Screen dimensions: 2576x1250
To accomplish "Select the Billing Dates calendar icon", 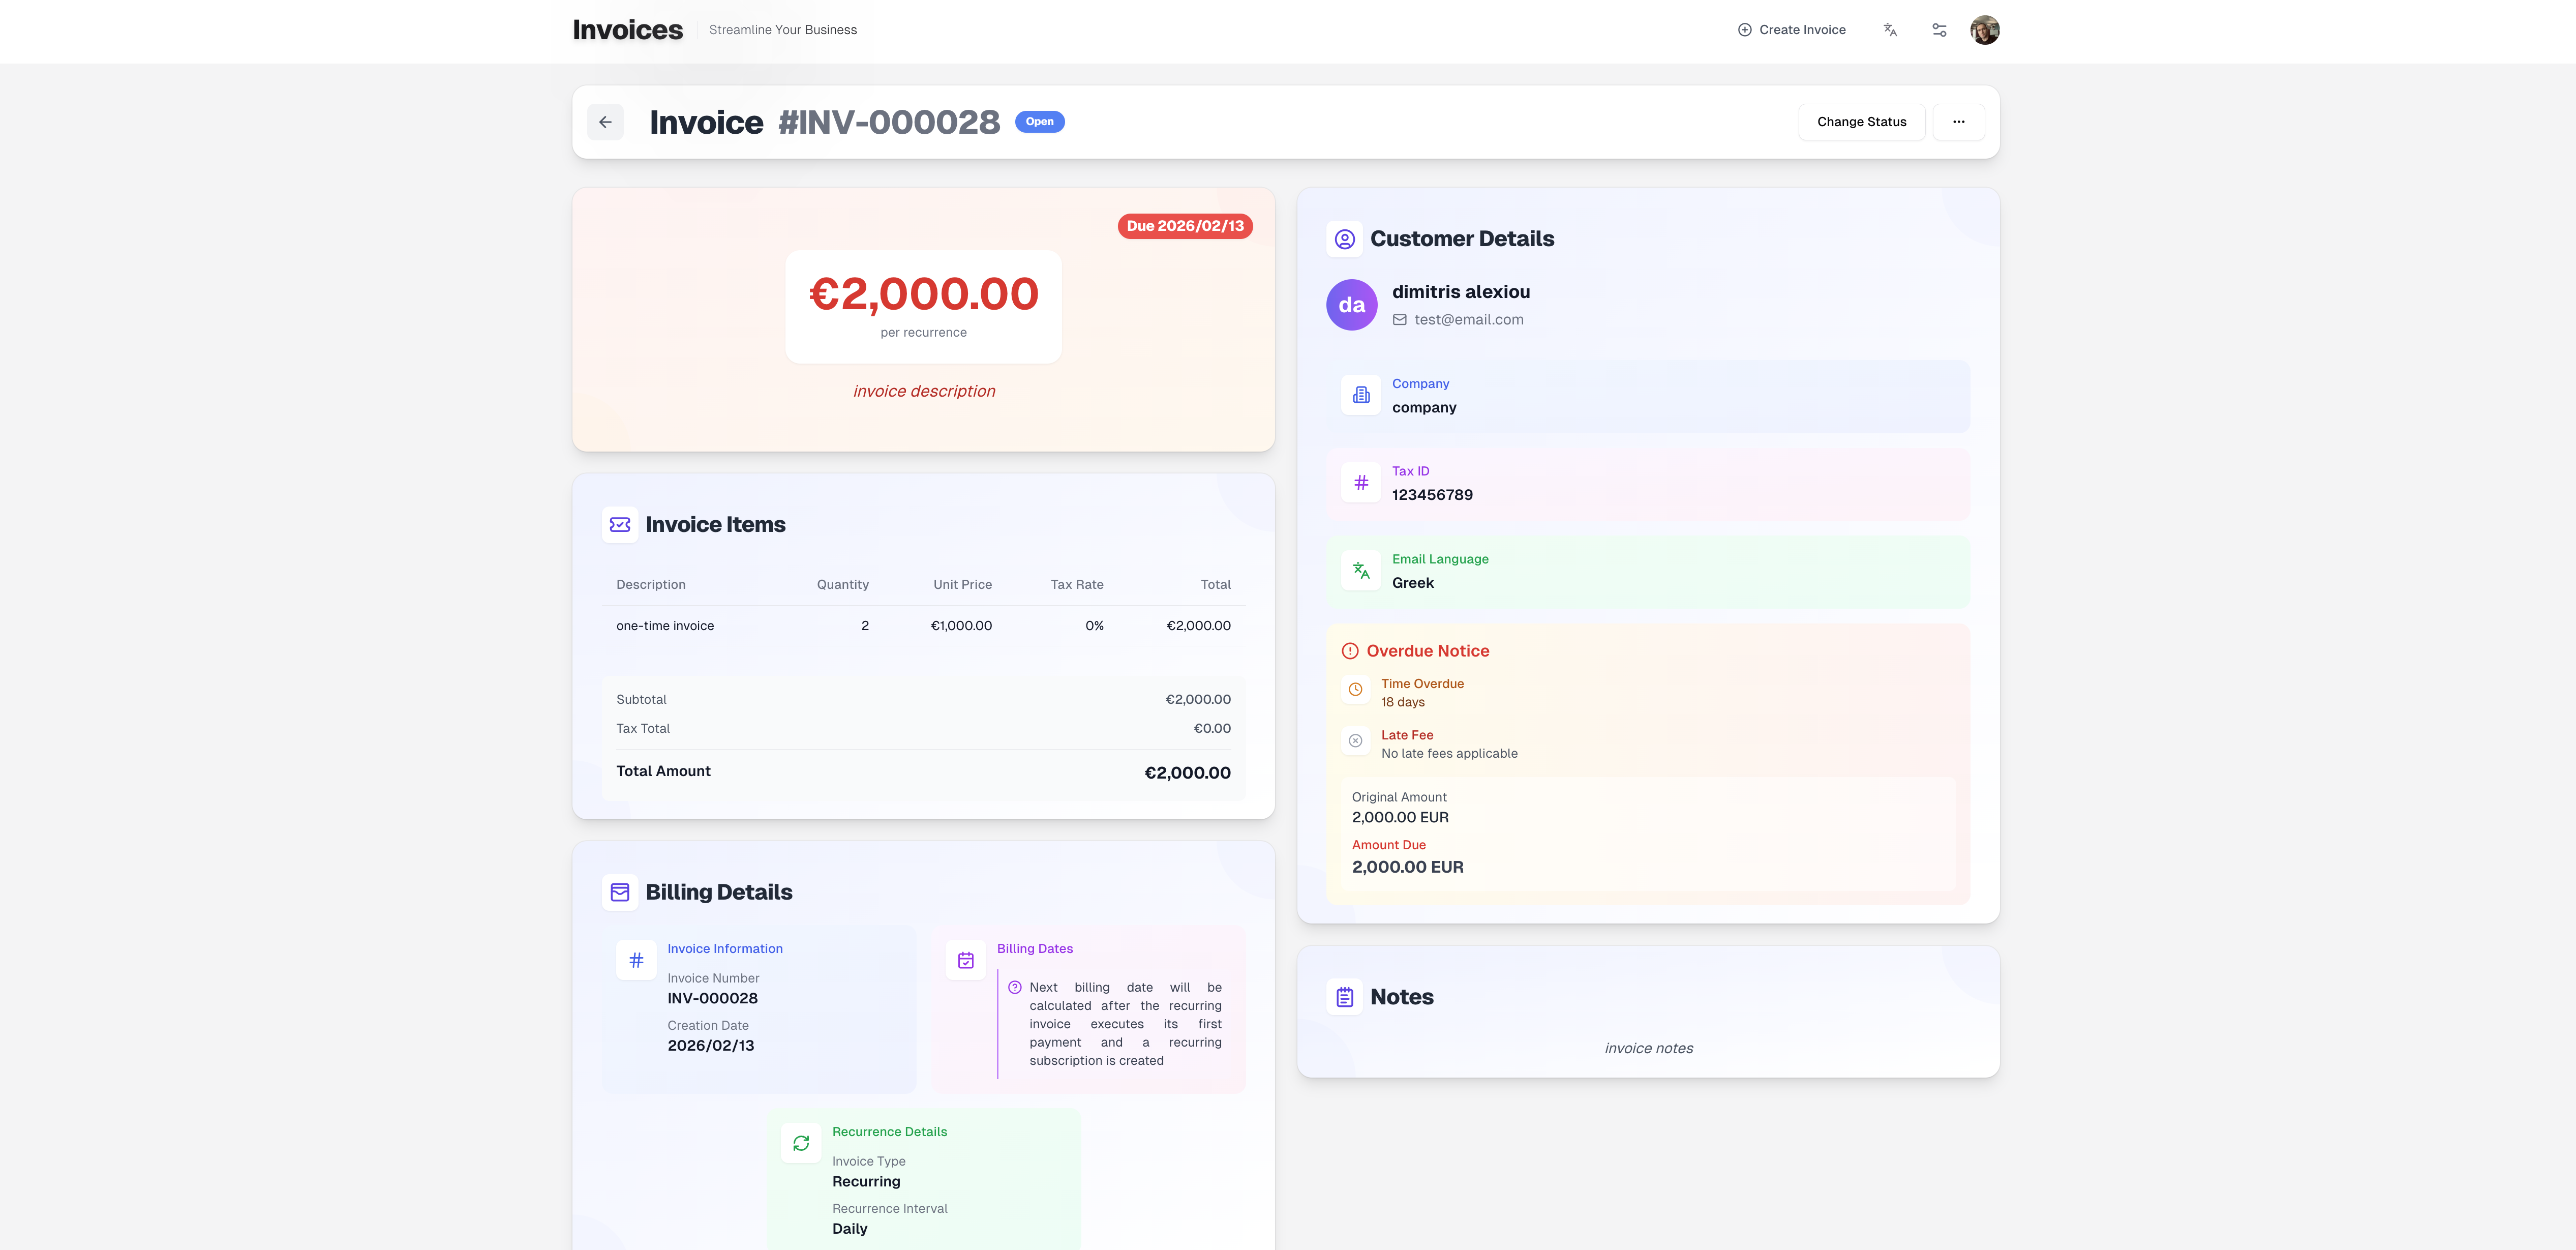I will [965, 959].
